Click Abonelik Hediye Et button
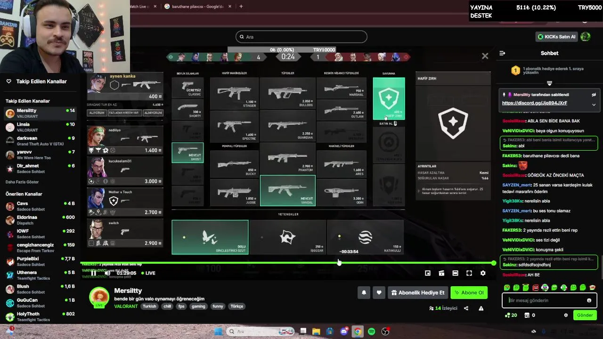This screenshot has height=339, width=603. [x=417, y=292]
